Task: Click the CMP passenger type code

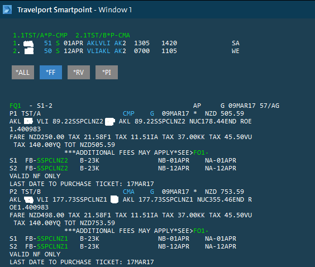Action: 128,113
